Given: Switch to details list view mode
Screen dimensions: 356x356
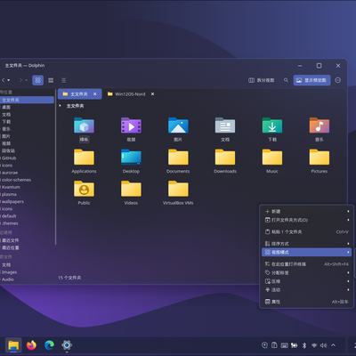Looking at the screenshot, I should pyautogui.click(x=63, y=80).
